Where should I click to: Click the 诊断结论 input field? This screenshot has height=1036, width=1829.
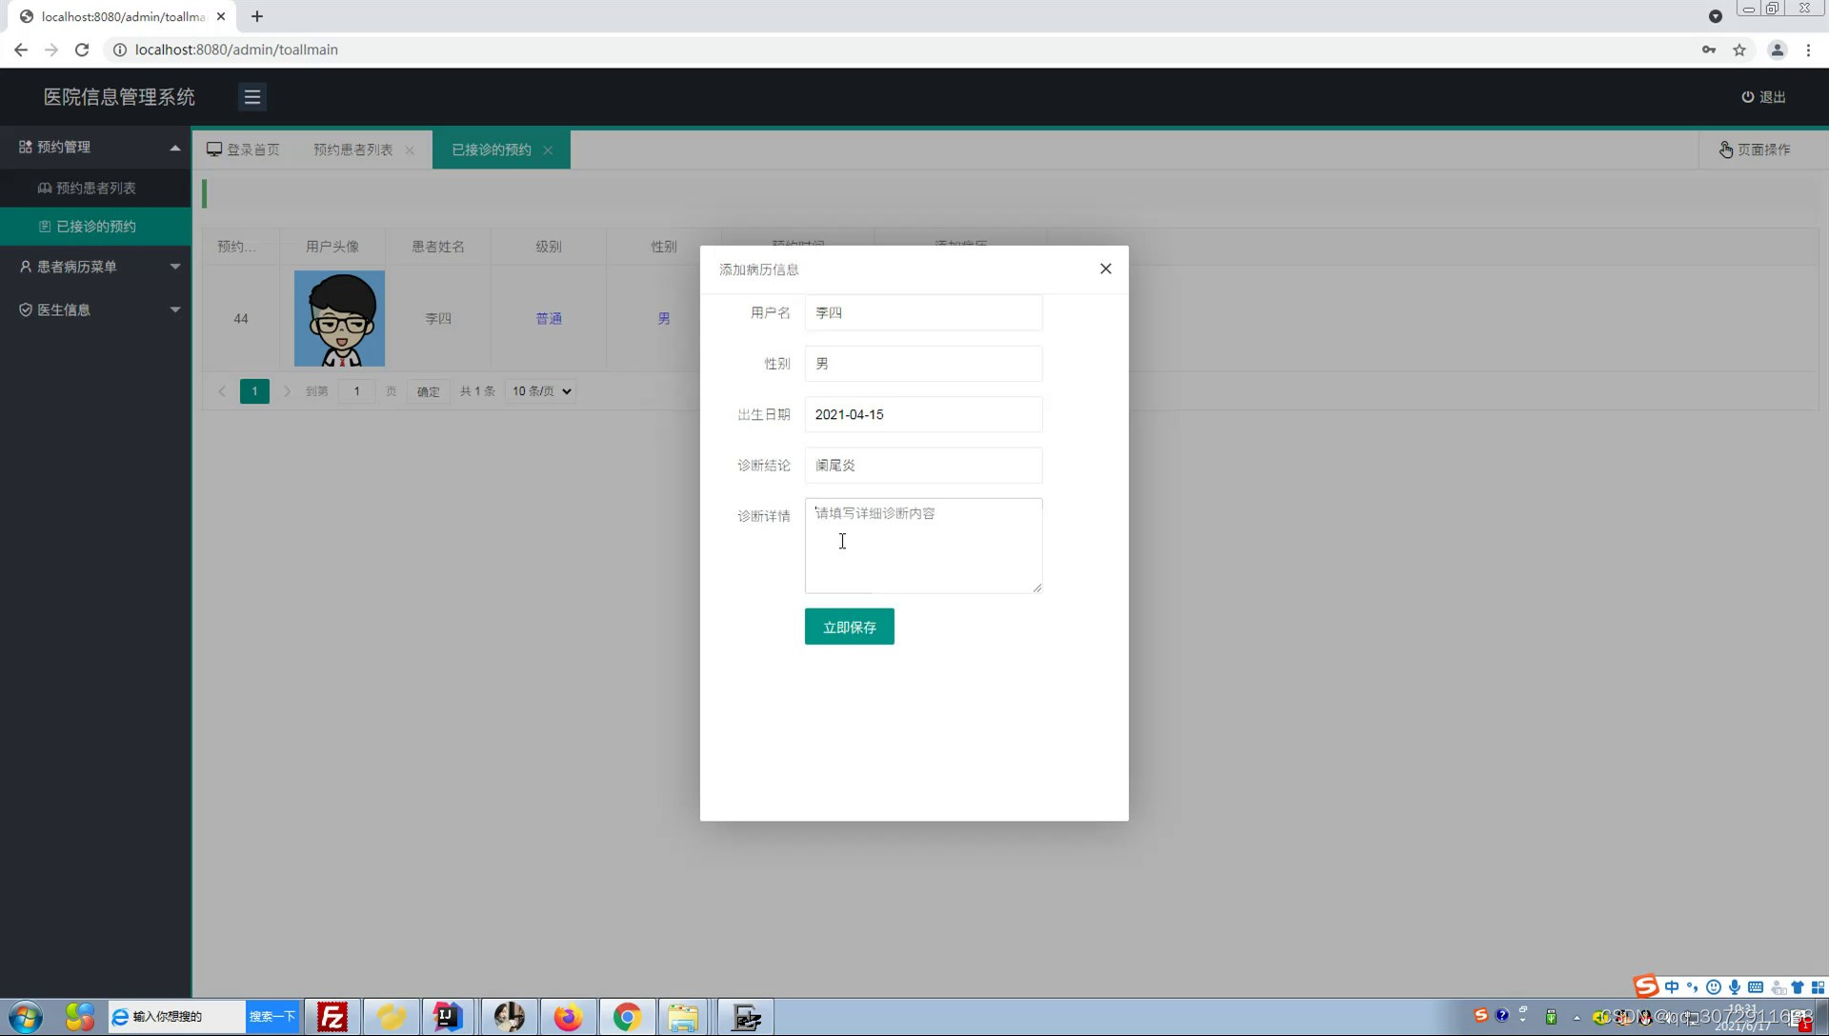click(x=923, y=465)
